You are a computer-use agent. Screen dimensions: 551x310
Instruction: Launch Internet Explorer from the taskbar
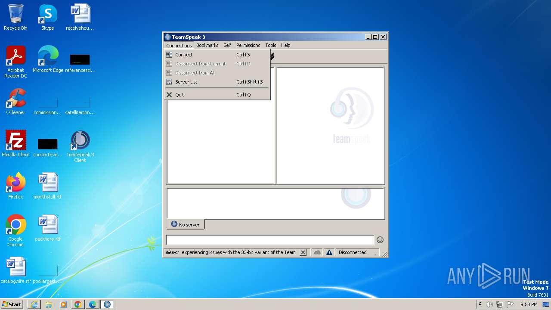(34, 304)
